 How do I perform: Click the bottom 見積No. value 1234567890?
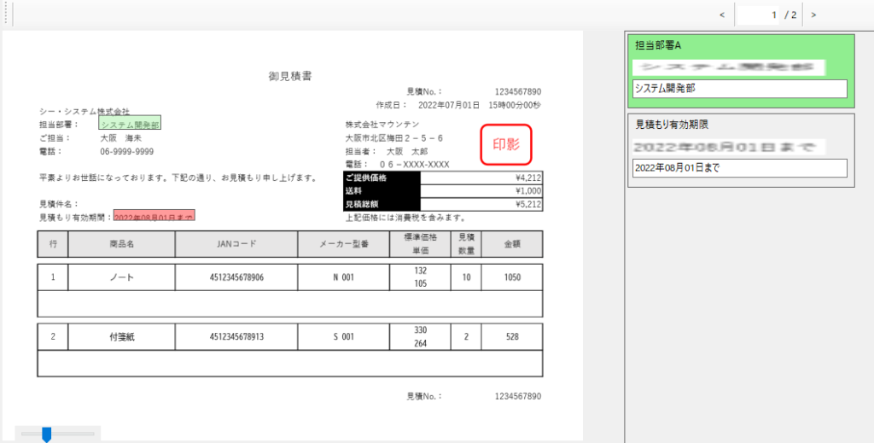coord(518,396)
